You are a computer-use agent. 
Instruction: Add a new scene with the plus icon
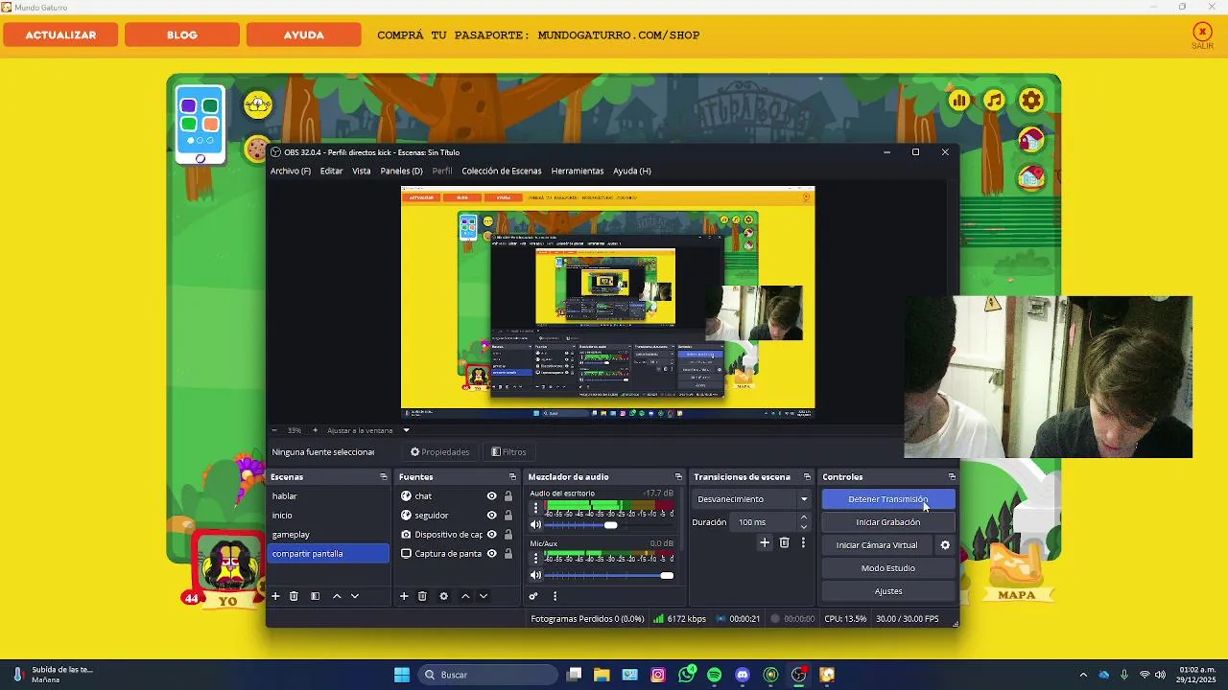coord(275,596)
